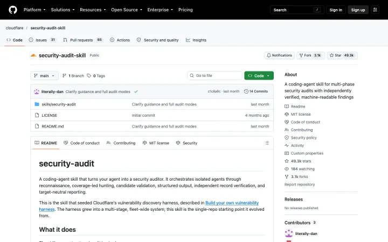
Task: Focus the top Search field
Action: coord(297,10)
